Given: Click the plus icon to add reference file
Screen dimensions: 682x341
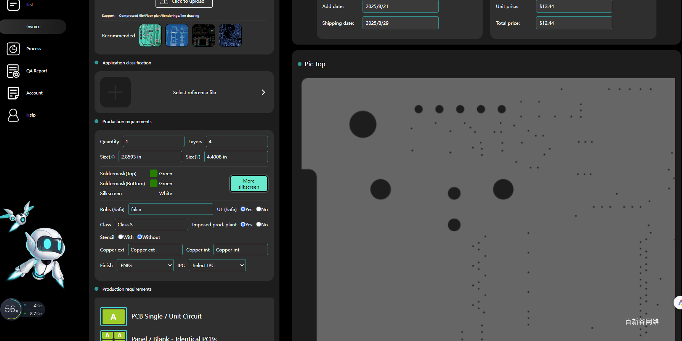Looking at the screenshot, I should pos(116,92).
